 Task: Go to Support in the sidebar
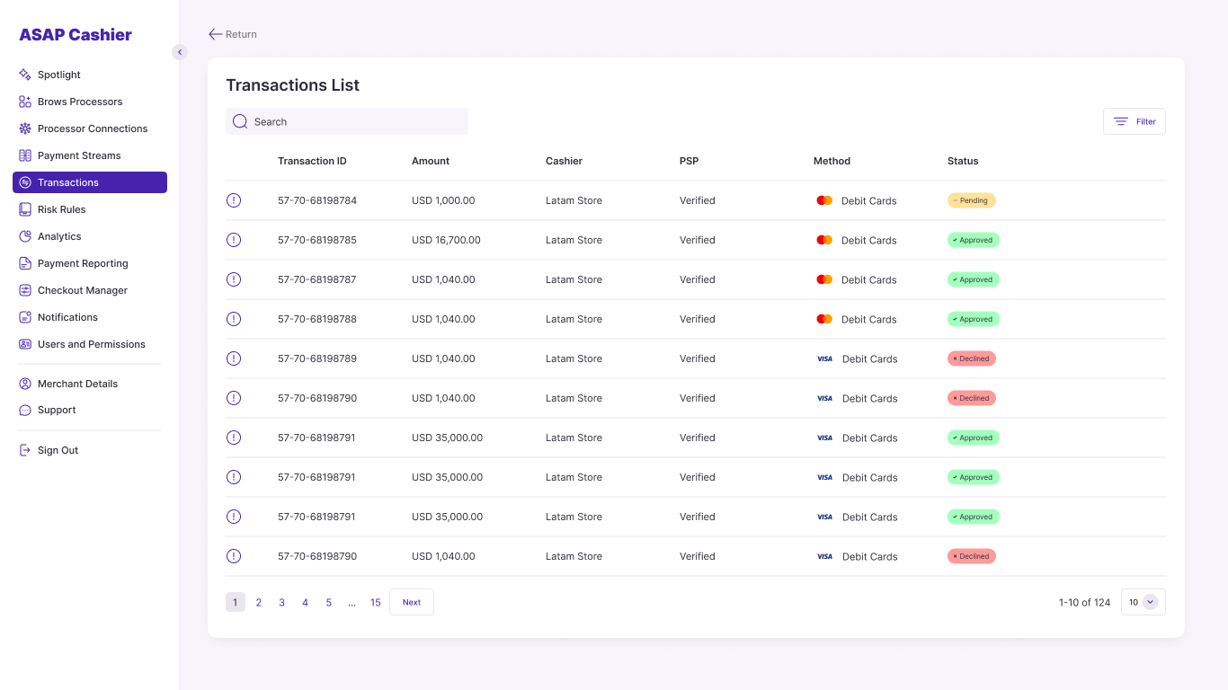[57, 410]
